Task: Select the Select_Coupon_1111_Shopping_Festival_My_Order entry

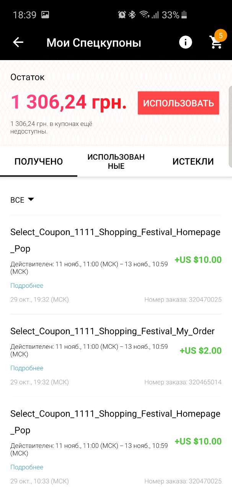Action: pos(116,356)
